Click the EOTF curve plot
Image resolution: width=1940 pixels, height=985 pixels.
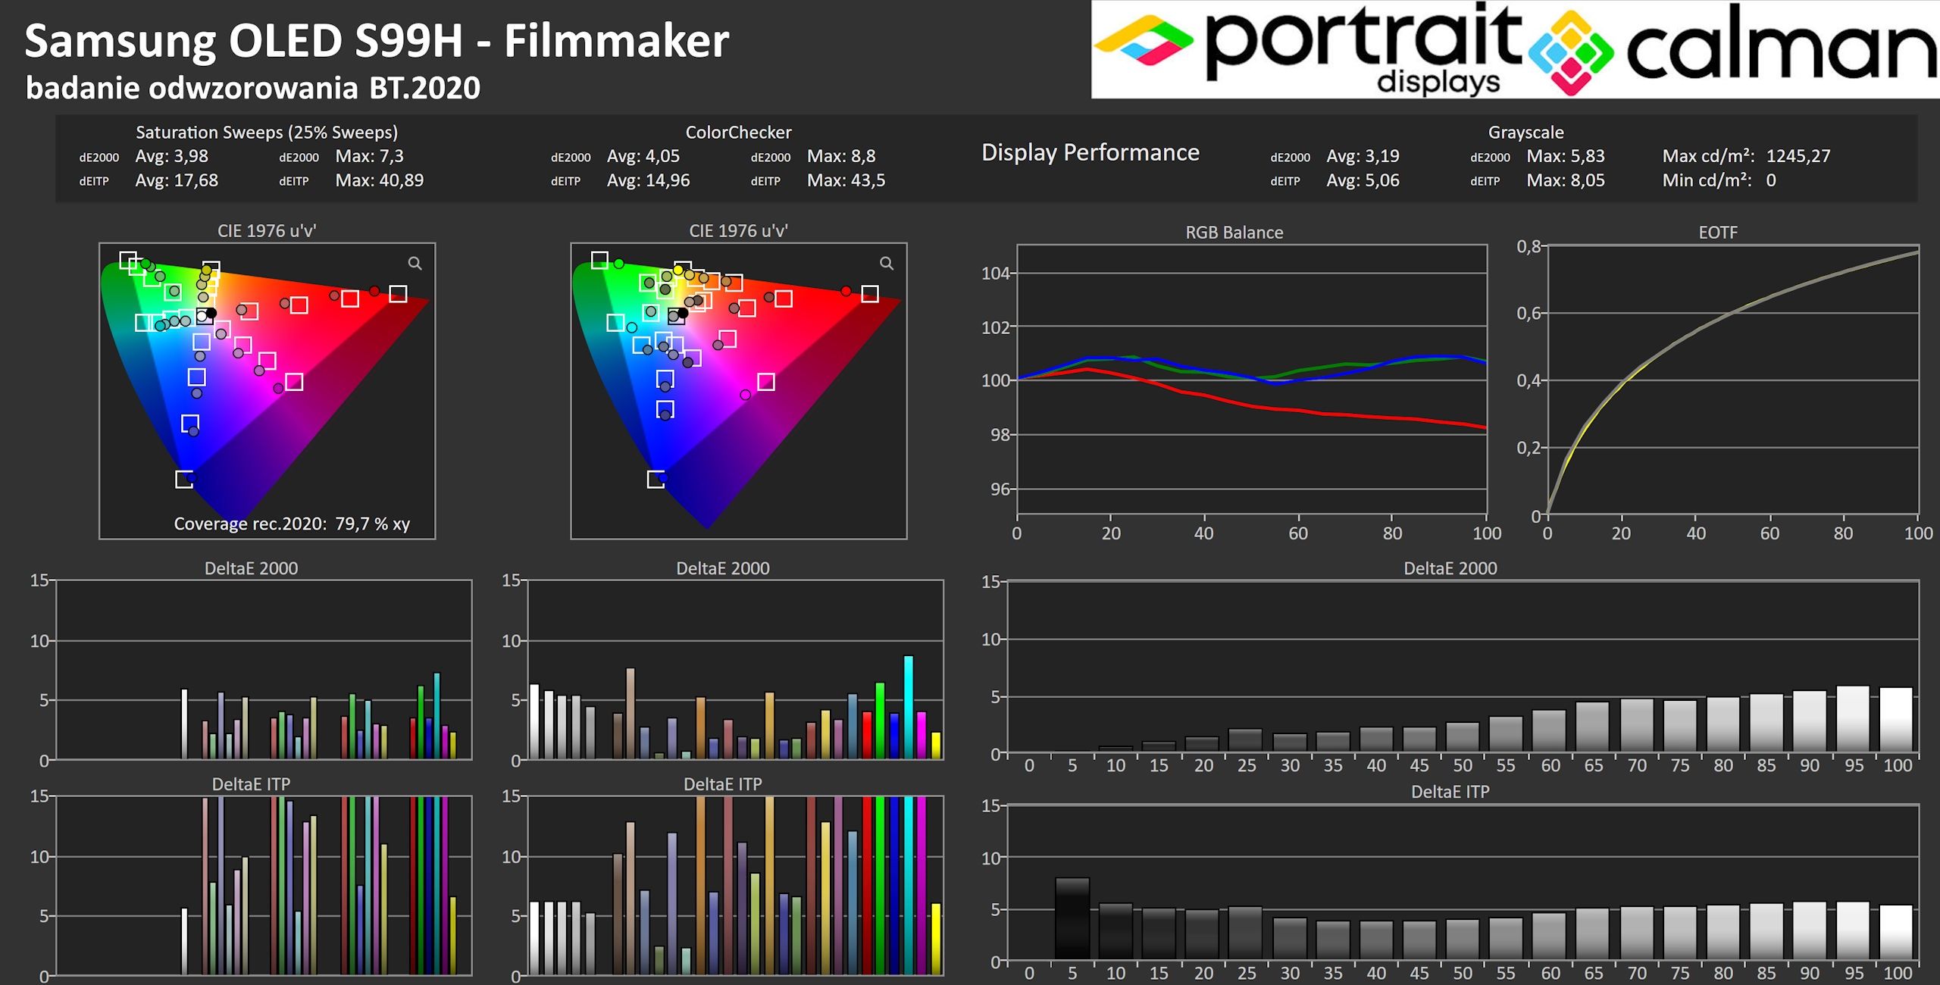pyautogui.click(x=1733, y=380)
